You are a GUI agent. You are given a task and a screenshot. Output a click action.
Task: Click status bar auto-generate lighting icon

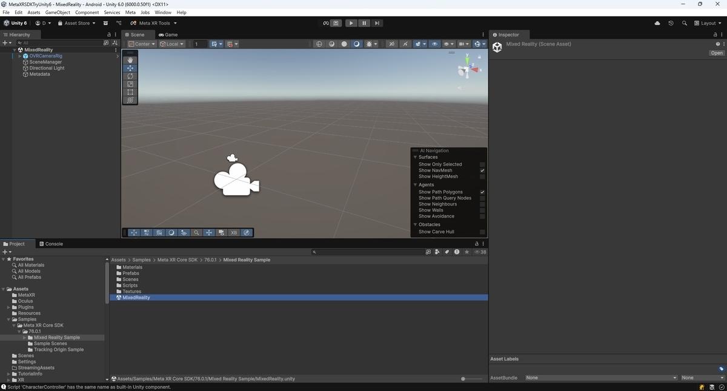pyautogui.click(x=702, y=387)
